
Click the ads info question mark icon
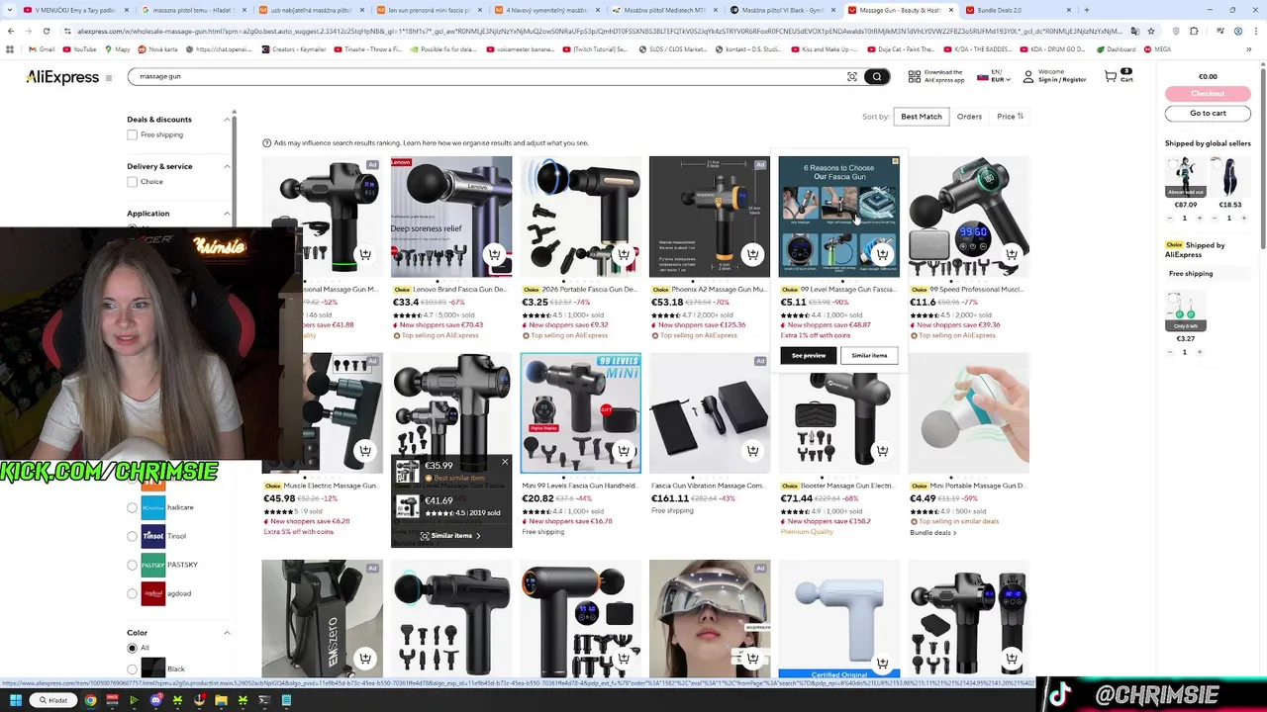click(266, 143)
